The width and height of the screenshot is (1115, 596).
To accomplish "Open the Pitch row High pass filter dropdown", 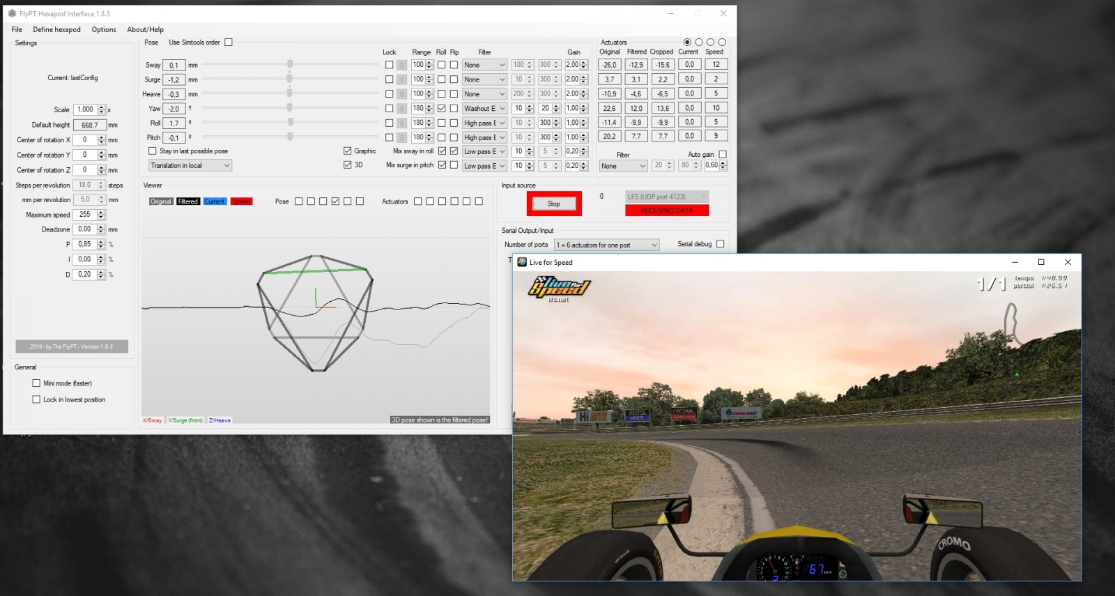I will pos(484,137).
